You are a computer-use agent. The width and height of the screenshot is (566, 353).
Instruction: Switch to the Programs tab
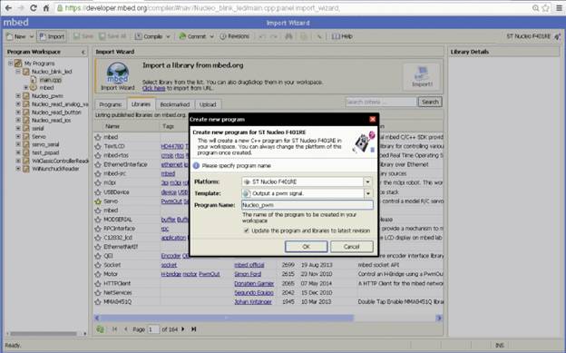pos(111,104)
